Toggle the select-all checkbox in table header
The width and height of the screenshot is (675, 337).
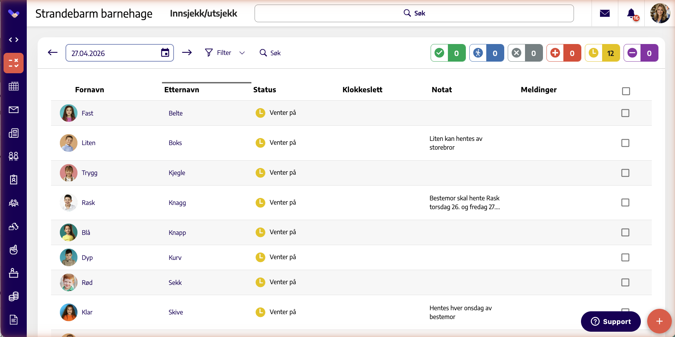click(626, 91)
